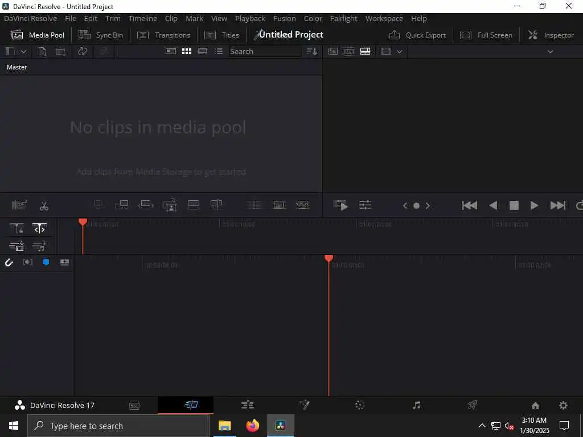583x437 pixels.
Task: Toggle the Inspector panel
Action: pos(551,35)
